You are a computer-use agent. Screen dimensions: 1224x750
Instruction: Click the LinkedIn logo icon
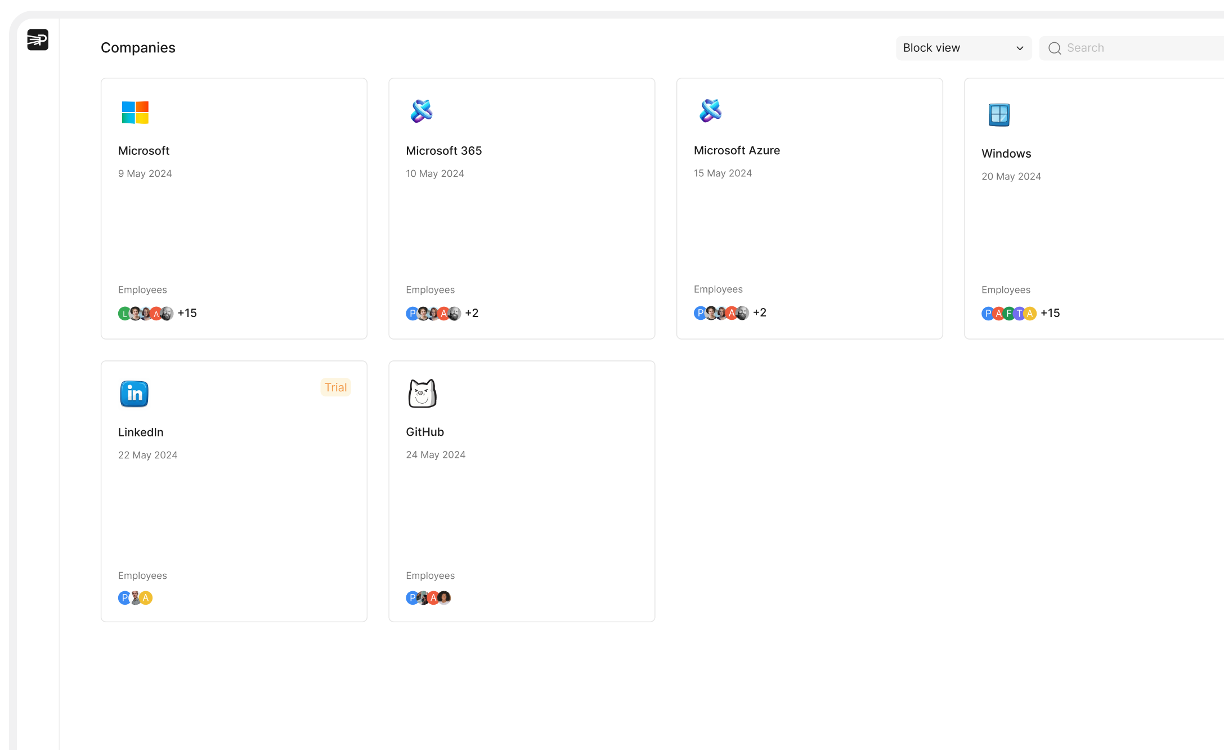point(134,394)
